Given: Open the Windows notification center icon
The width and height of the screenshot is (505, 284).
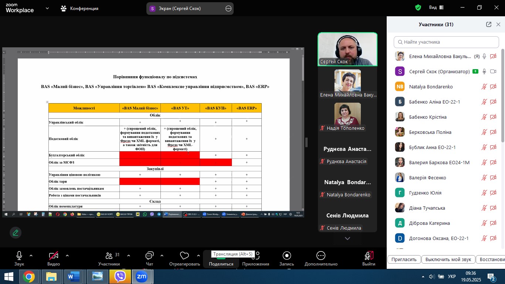Looking at the screenshot, I should click(492, 277).
